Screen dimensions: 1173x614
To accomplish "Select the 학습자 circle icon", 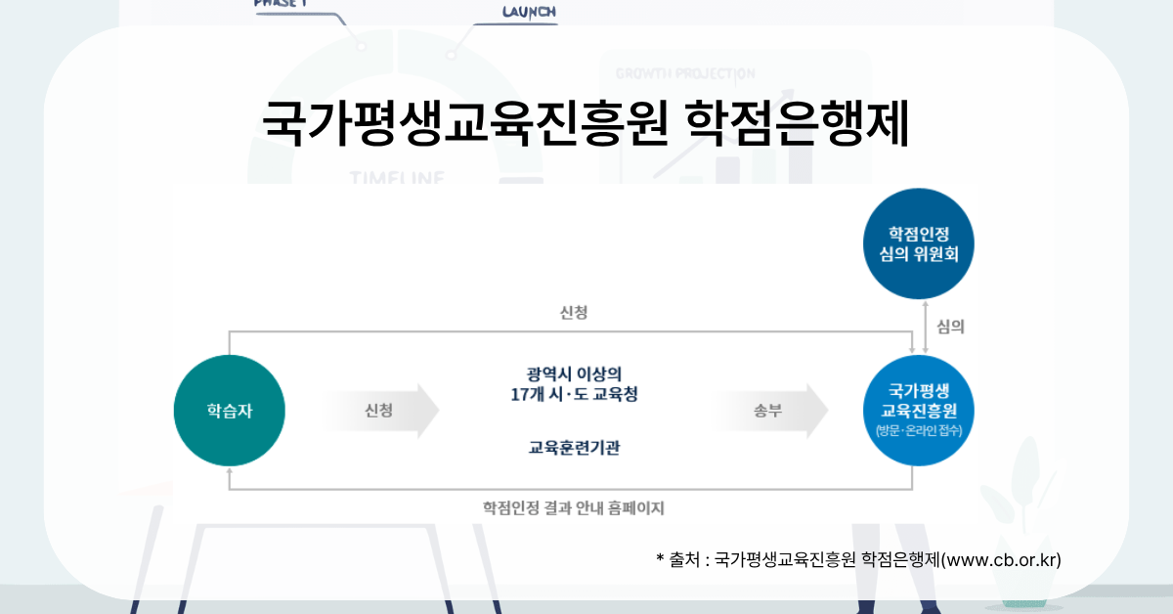I will pyautogui.click(x=229, y=410).
